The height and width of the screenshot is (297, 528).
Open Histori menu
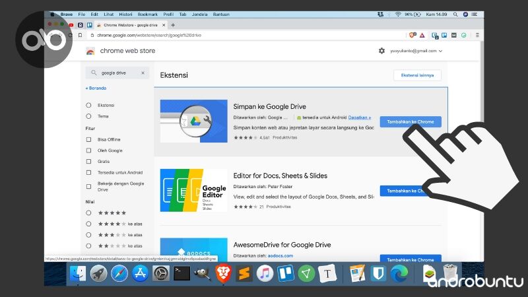(x=125, y=14)
